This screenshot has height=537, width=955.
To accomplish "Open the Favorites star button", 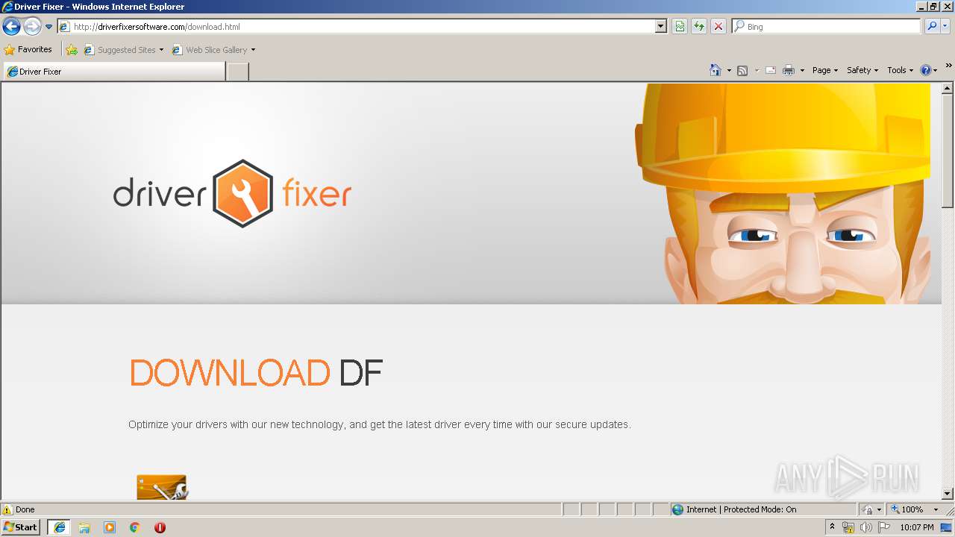I will coord(28,49).
